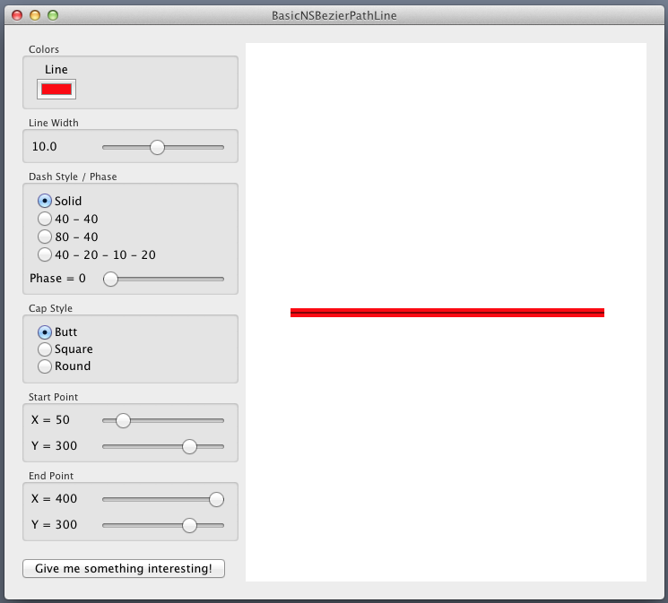Click the BasicNSBezierPathLine window title
This screenshot has width=668, height=603.
click(334, 16)
